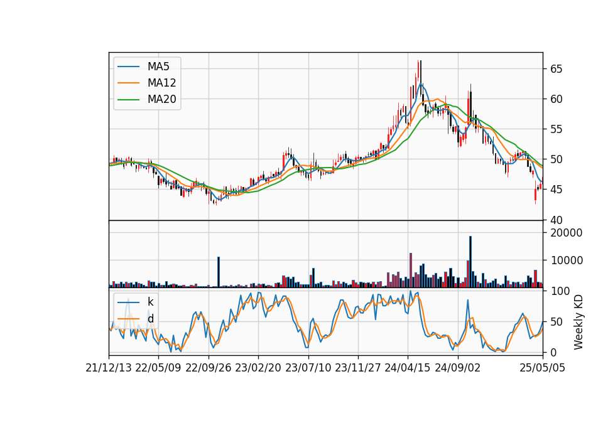Click the Weekly KD axis label
This screenshot has width=603, height=433.
(579, 322)
